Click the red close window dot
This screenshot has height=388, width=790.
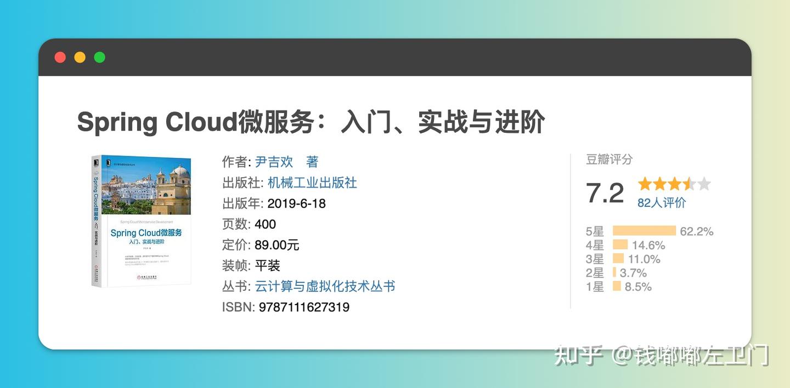pos(60,57)
